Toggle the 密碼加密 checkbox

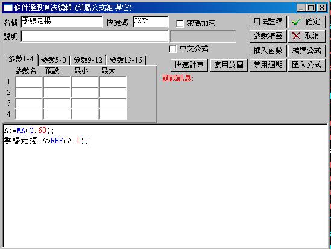(x=180, y=23)
